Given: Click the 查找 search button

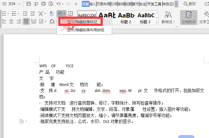Looking at the screenshot, I should click(190, 4).
